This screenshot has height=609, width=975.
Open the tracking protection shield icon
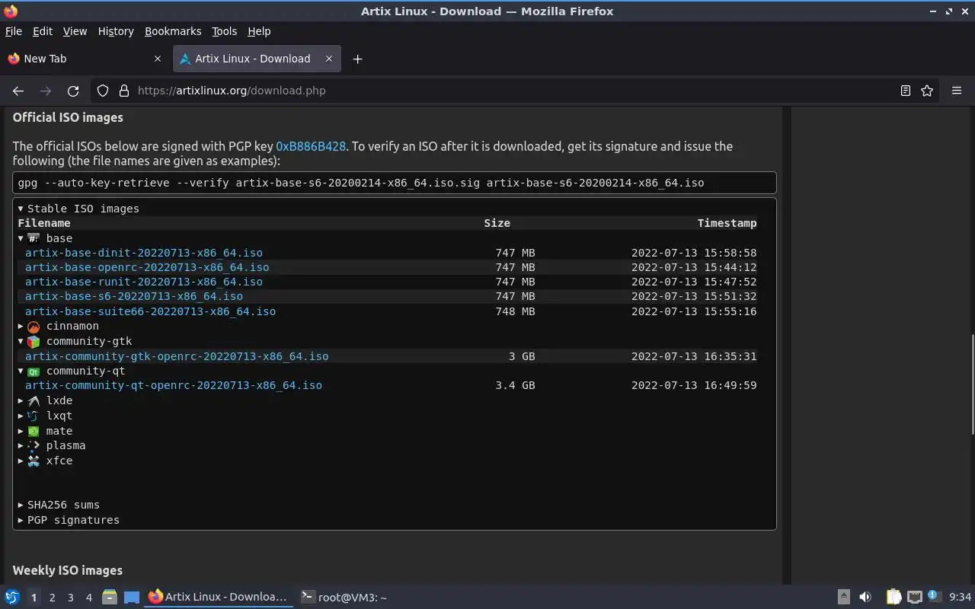pyautogui.click(x=103, y=91)
